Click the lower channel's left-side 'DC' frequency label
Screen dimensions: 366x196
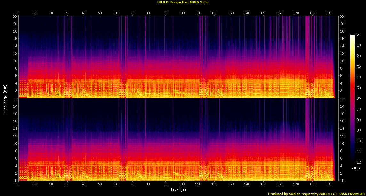(x=14, y=181)
